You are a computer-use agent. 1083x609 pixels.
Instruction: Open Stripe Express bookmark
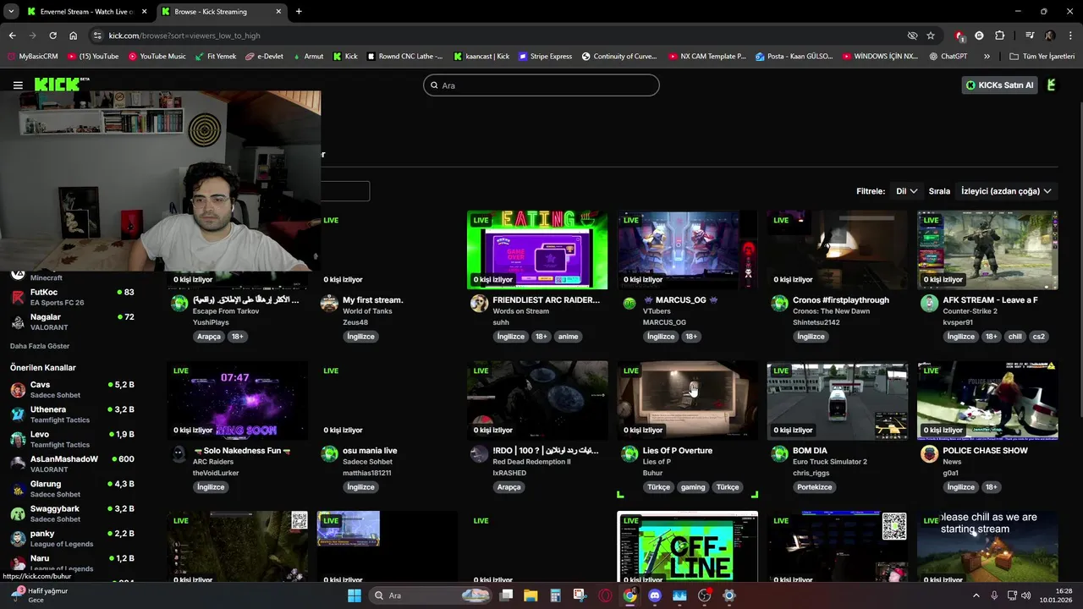point(545,57)
